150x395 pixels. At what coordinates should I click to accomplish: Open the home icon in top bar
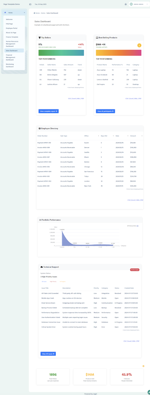click(126, 4)
